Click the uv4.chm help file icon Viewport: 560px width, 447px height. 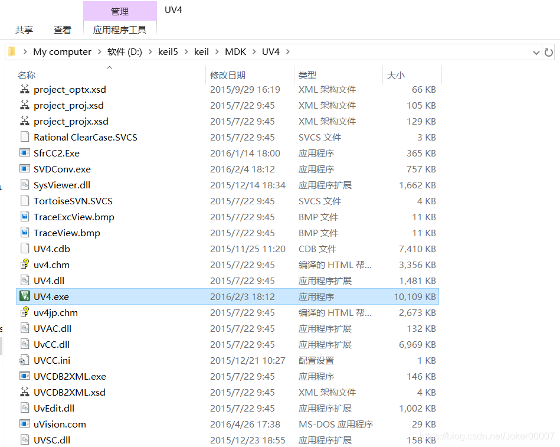[24, 265]
